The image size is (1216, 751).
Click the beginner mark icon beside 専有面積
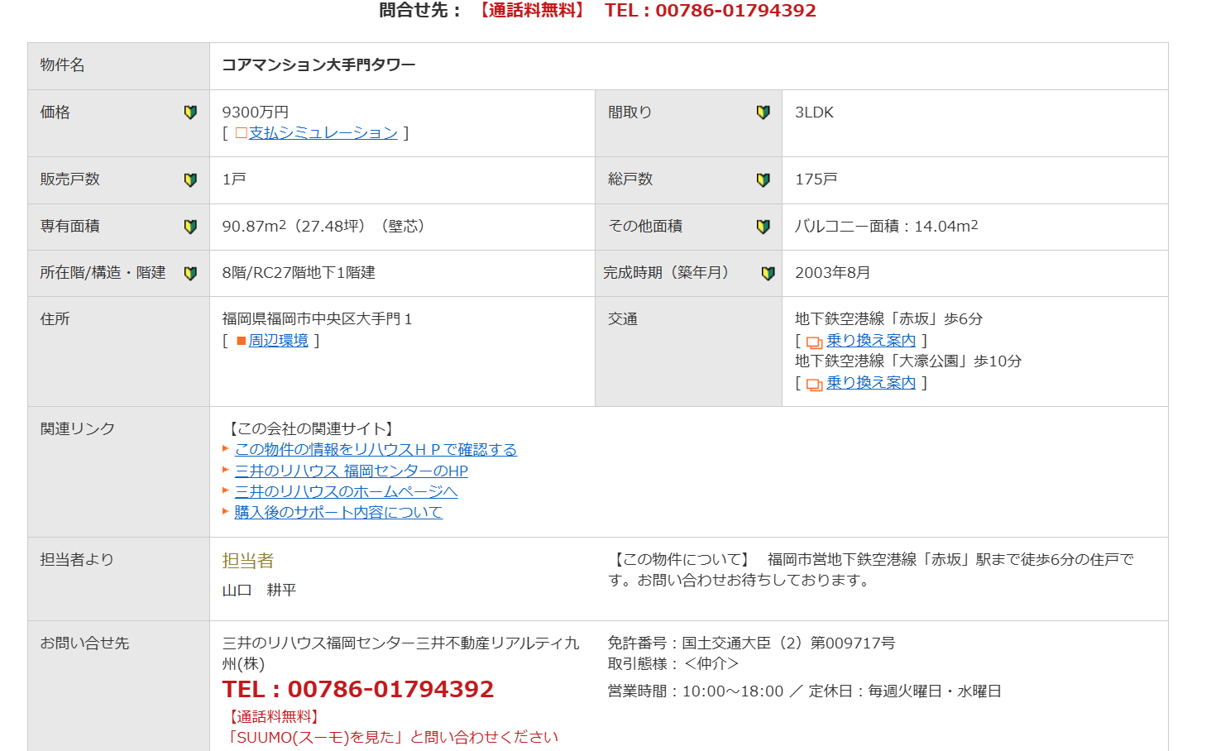[190, 227]
